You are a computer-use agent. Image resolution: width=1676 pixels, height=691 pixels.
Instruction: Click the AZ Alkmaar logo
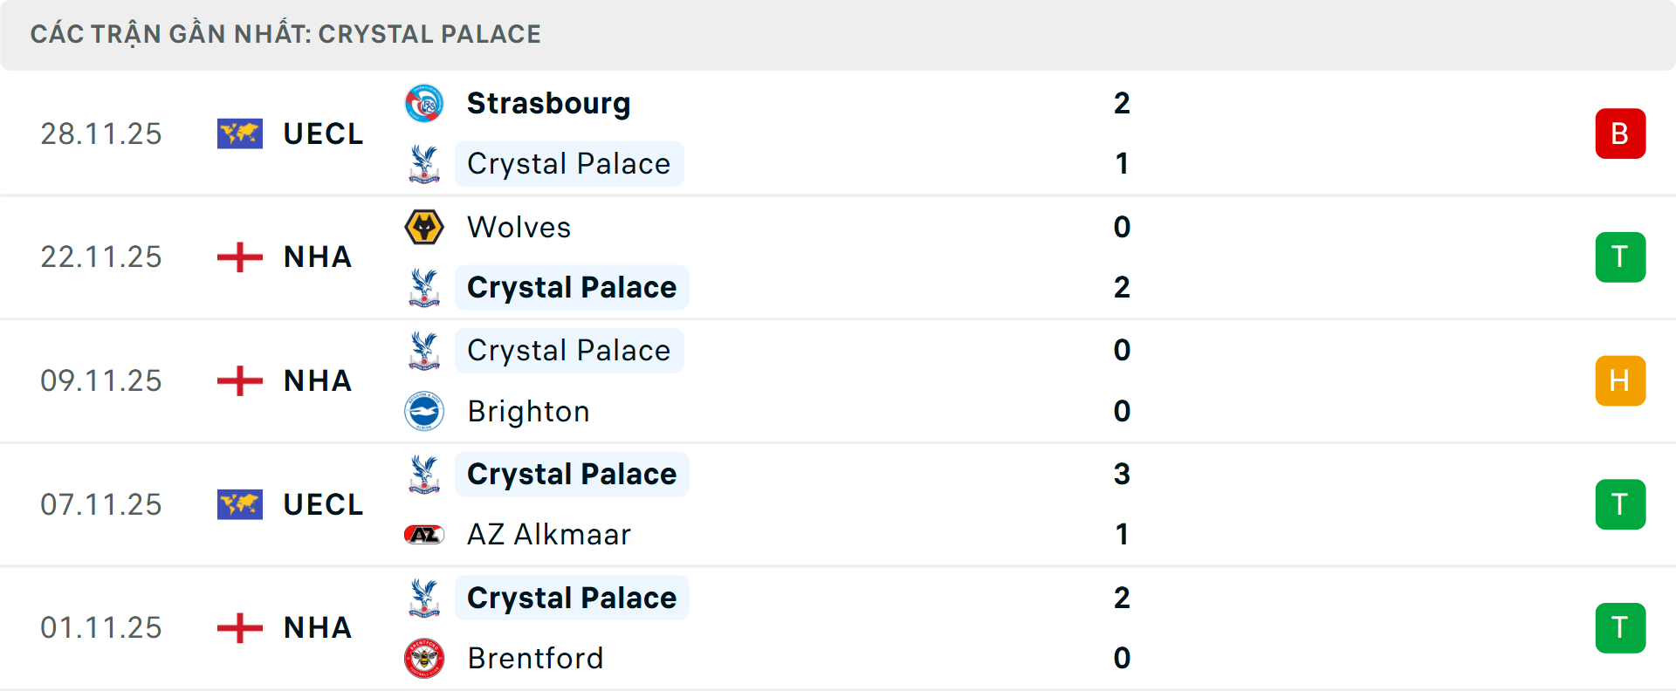pyautogui.click(x=424, y=534)
